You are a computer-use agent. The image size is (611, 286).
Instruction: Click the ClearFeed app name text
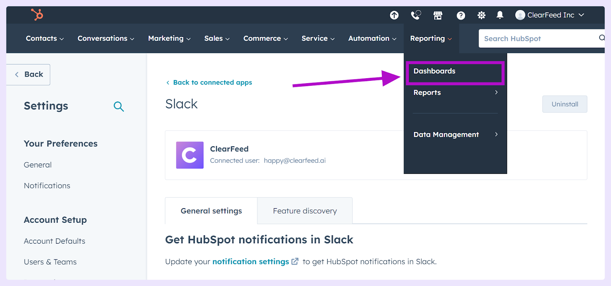pos(229,149)
